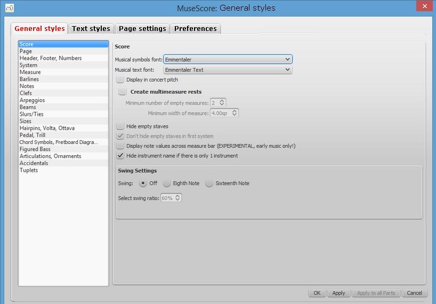Image resolution: width=436 pixels, height=304 pixels.
Task: Choose the Slurs/Ties category
Action: 63,114
